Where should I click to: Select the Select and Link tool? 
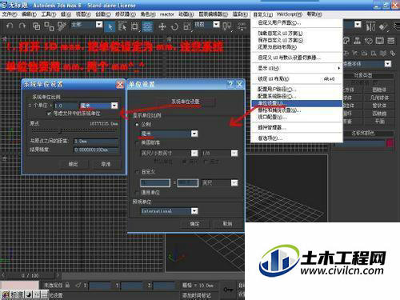[36, 26]
